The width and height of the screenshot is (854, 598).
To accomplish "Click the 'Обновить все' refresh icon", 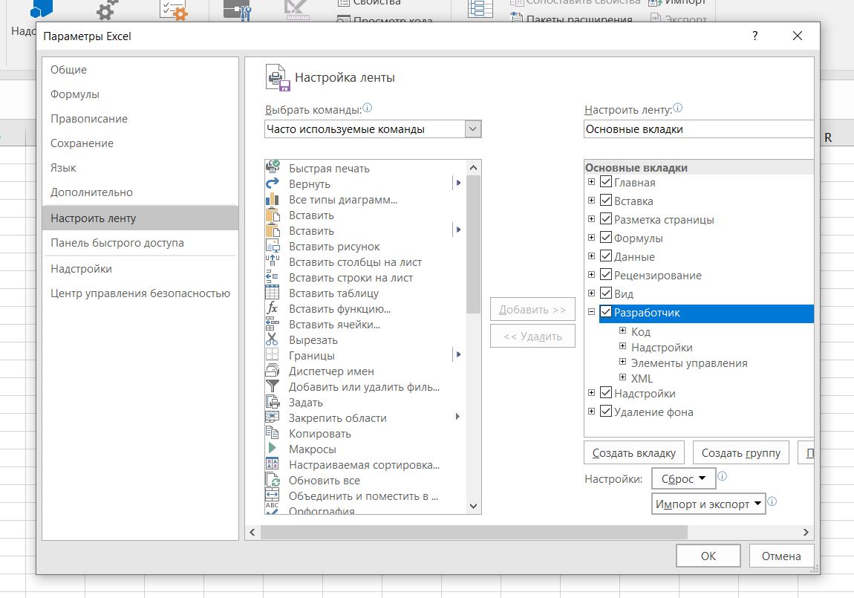I will click(x=273, y=480).
